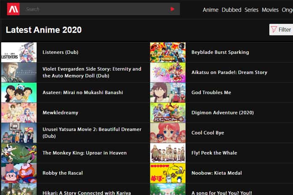The width and height of the screenshot is (293, 195).
Task: Click the Fly! Peek the Whale thumbnail
Action: point(168,153)
